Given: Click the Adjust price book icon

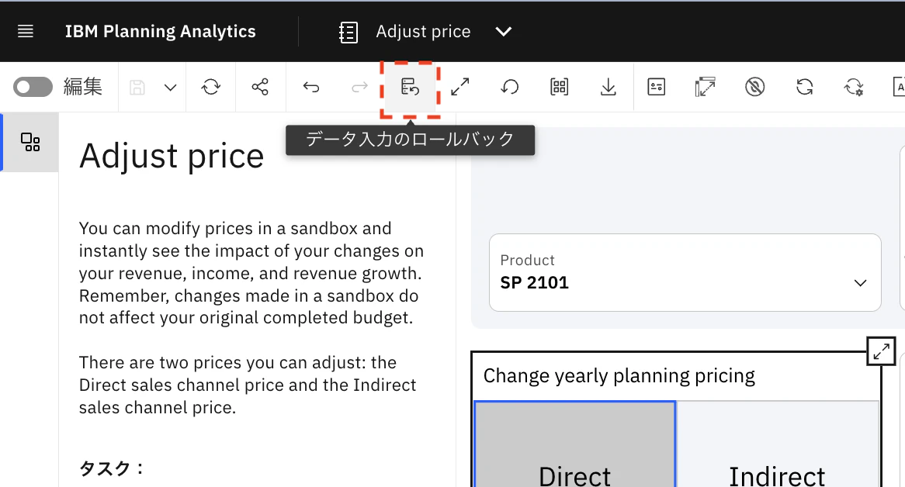Looking at the screenshot, I should tap(348, 32).
